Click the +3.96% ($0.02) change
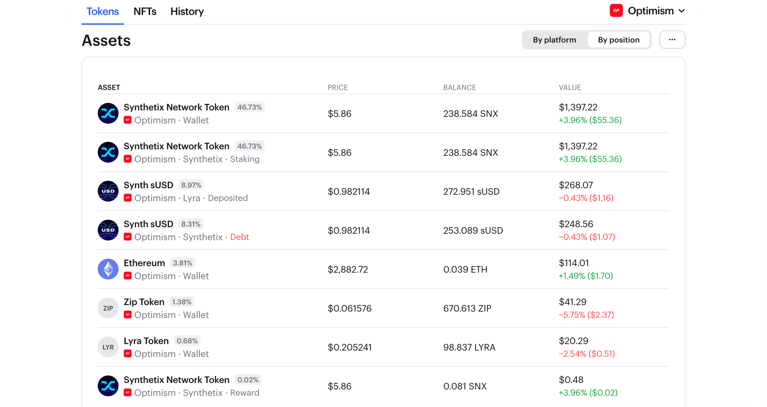 [x=588, y=393]
